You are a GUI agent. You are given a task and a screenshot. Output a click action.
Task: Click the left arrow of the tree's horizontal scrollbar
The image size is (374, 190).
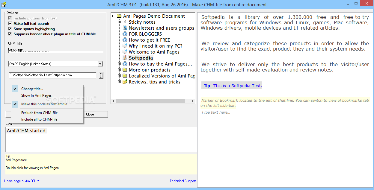tap(114, 101)
